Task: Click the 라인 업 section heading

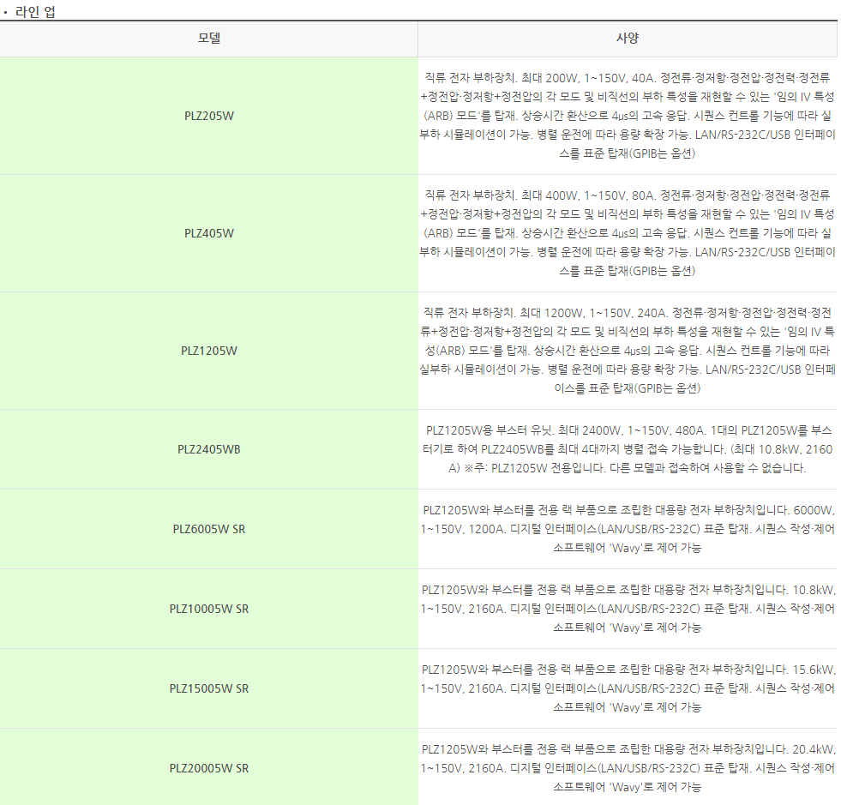Action: [x=35, y=12]
